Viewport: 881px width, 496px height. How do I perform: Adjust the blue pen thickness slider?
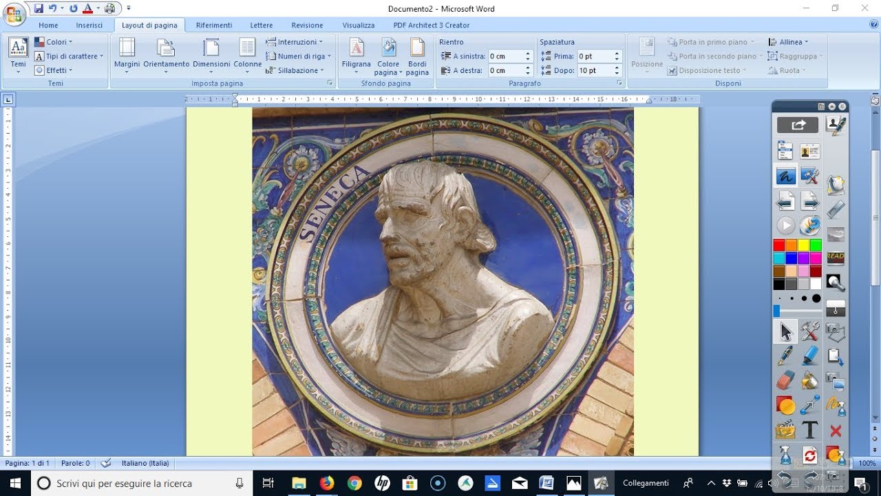[776, 311]
